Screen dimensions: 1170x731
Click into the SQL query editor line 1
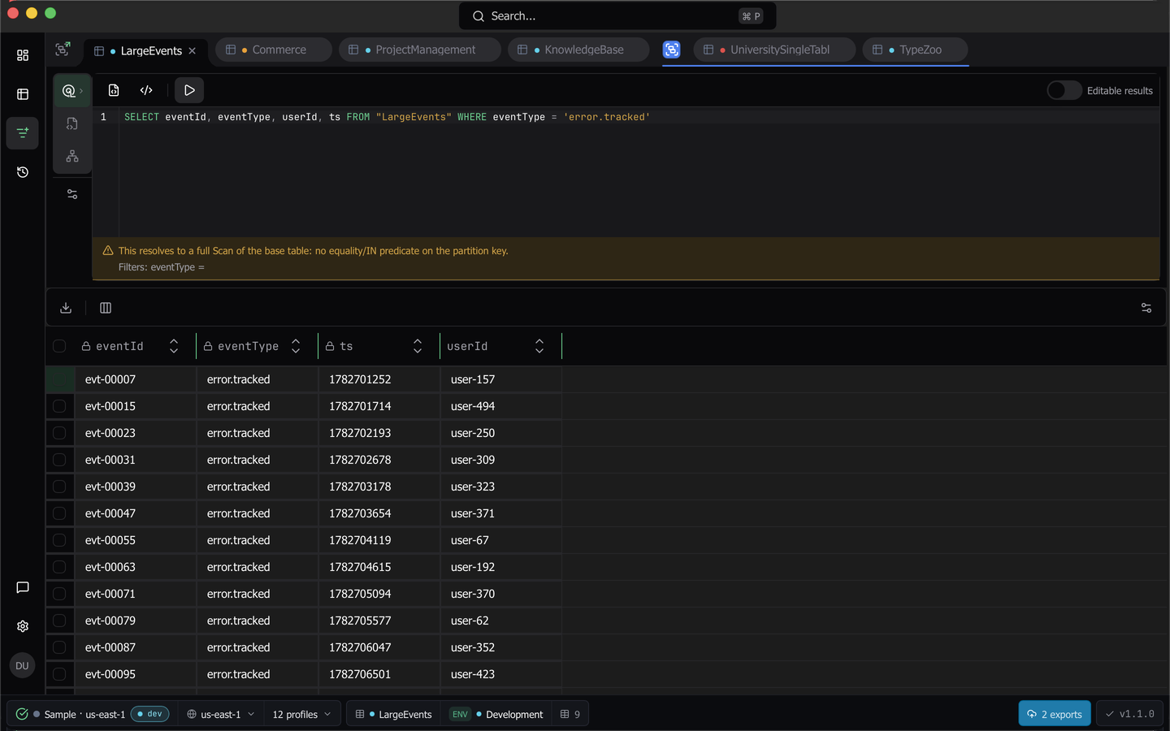[x=640, y=117]
